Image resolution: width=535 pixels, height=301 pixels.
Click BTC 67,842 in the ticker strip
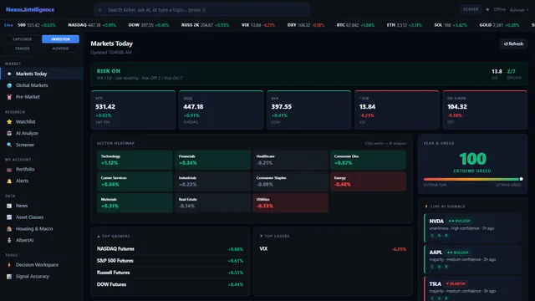(354, 25)
